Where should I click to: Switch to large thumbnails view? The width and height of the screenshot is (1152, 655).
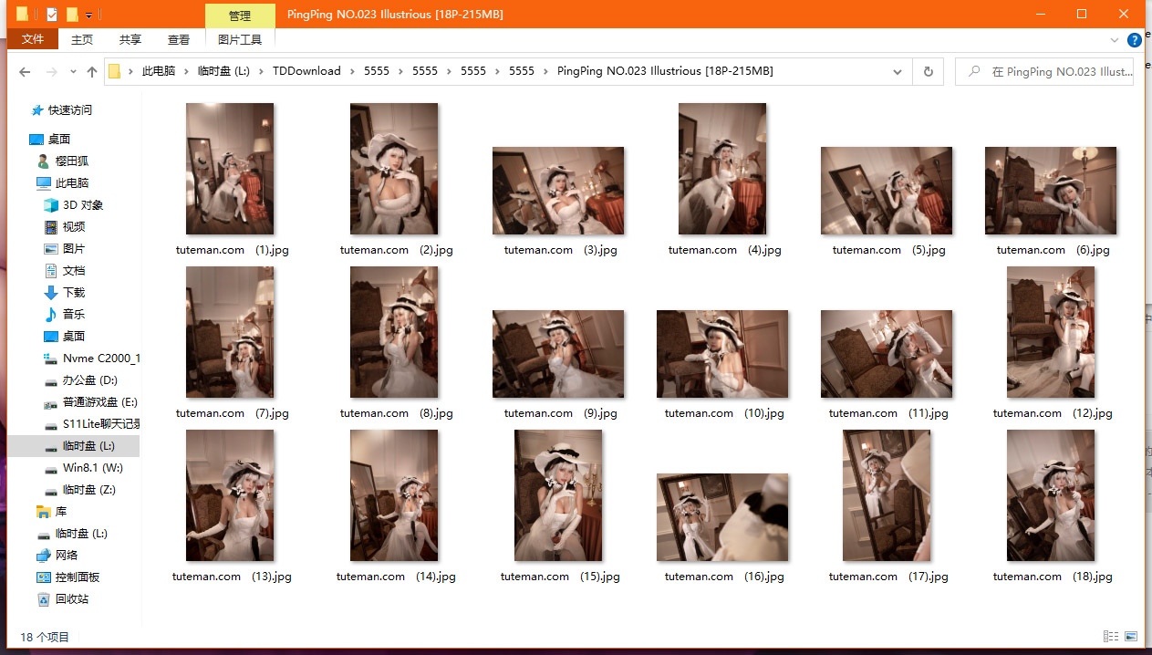(1131, 637)
